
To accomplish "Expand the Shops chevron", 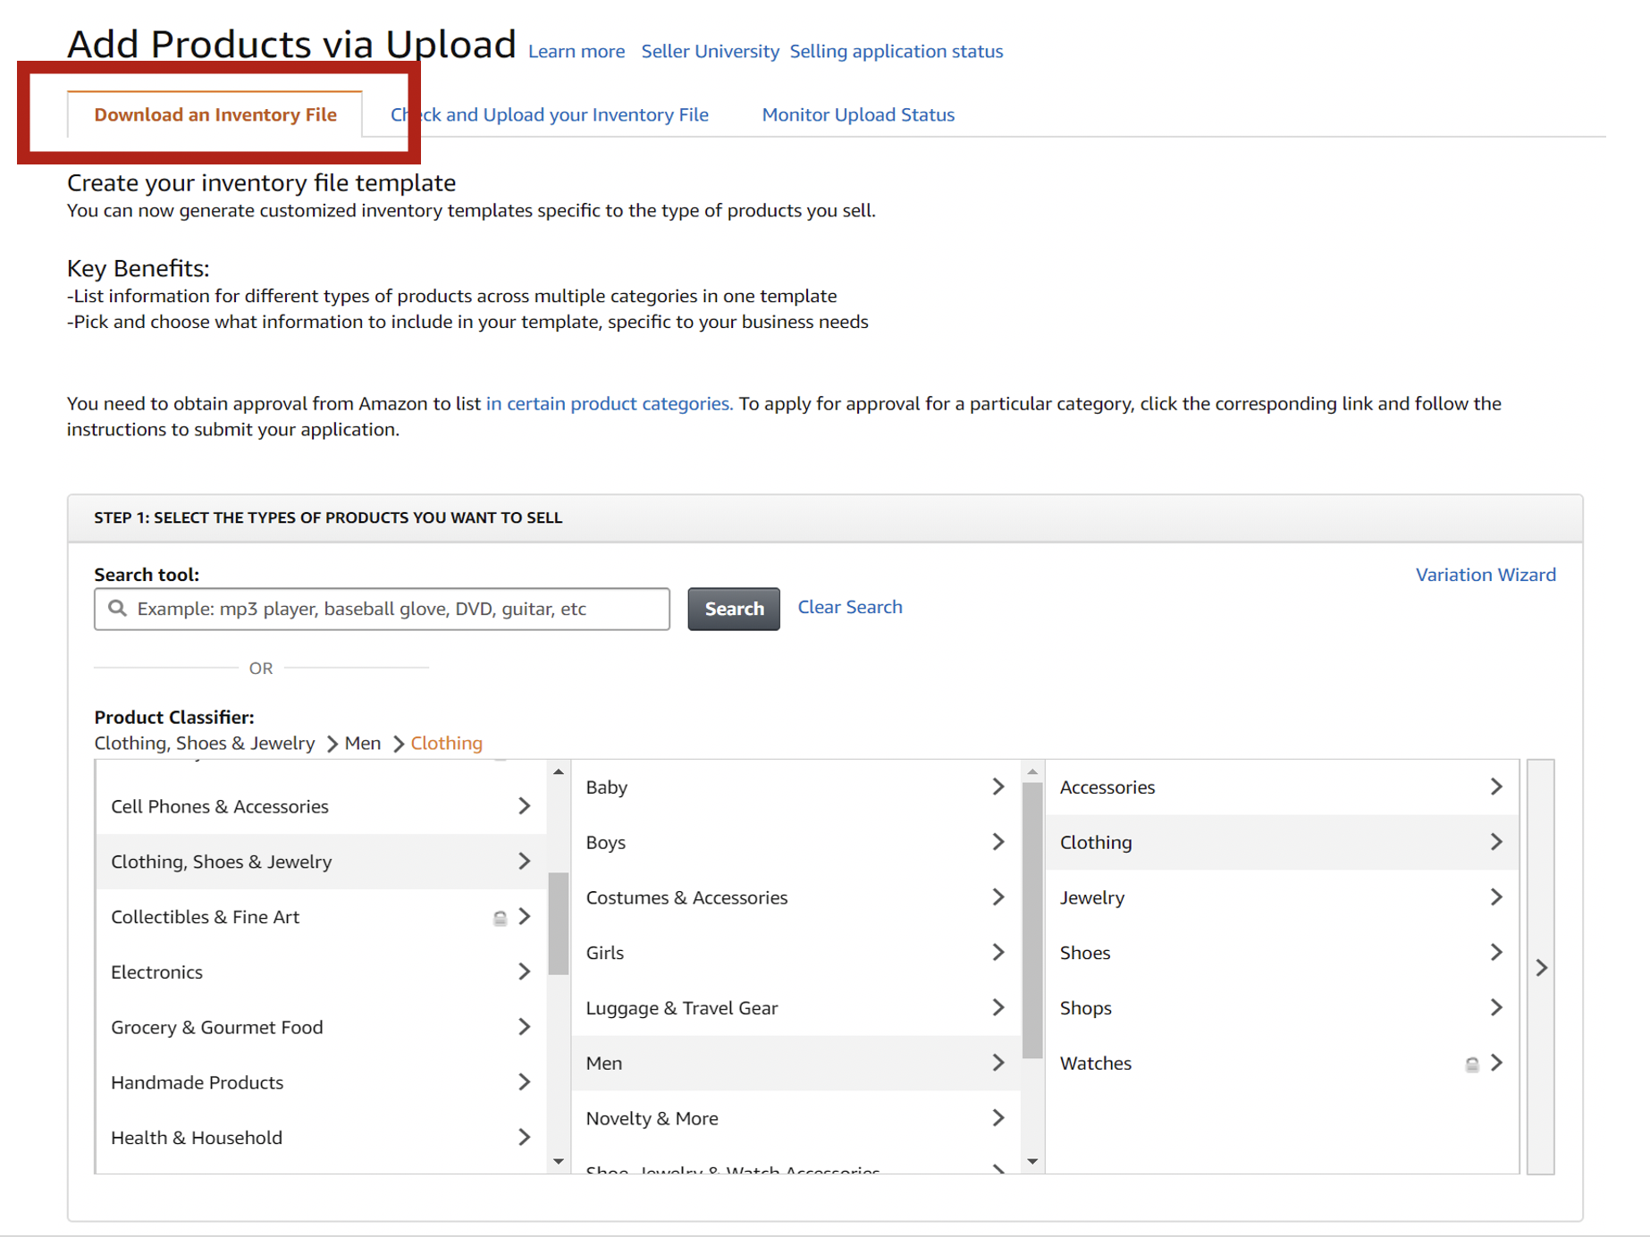I will (1497, 1008).
